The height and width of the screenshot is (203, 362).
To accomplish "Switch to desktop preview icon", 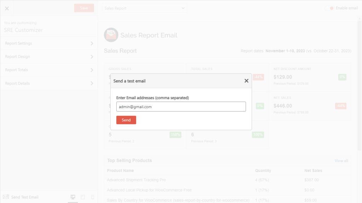I will 73,197.
